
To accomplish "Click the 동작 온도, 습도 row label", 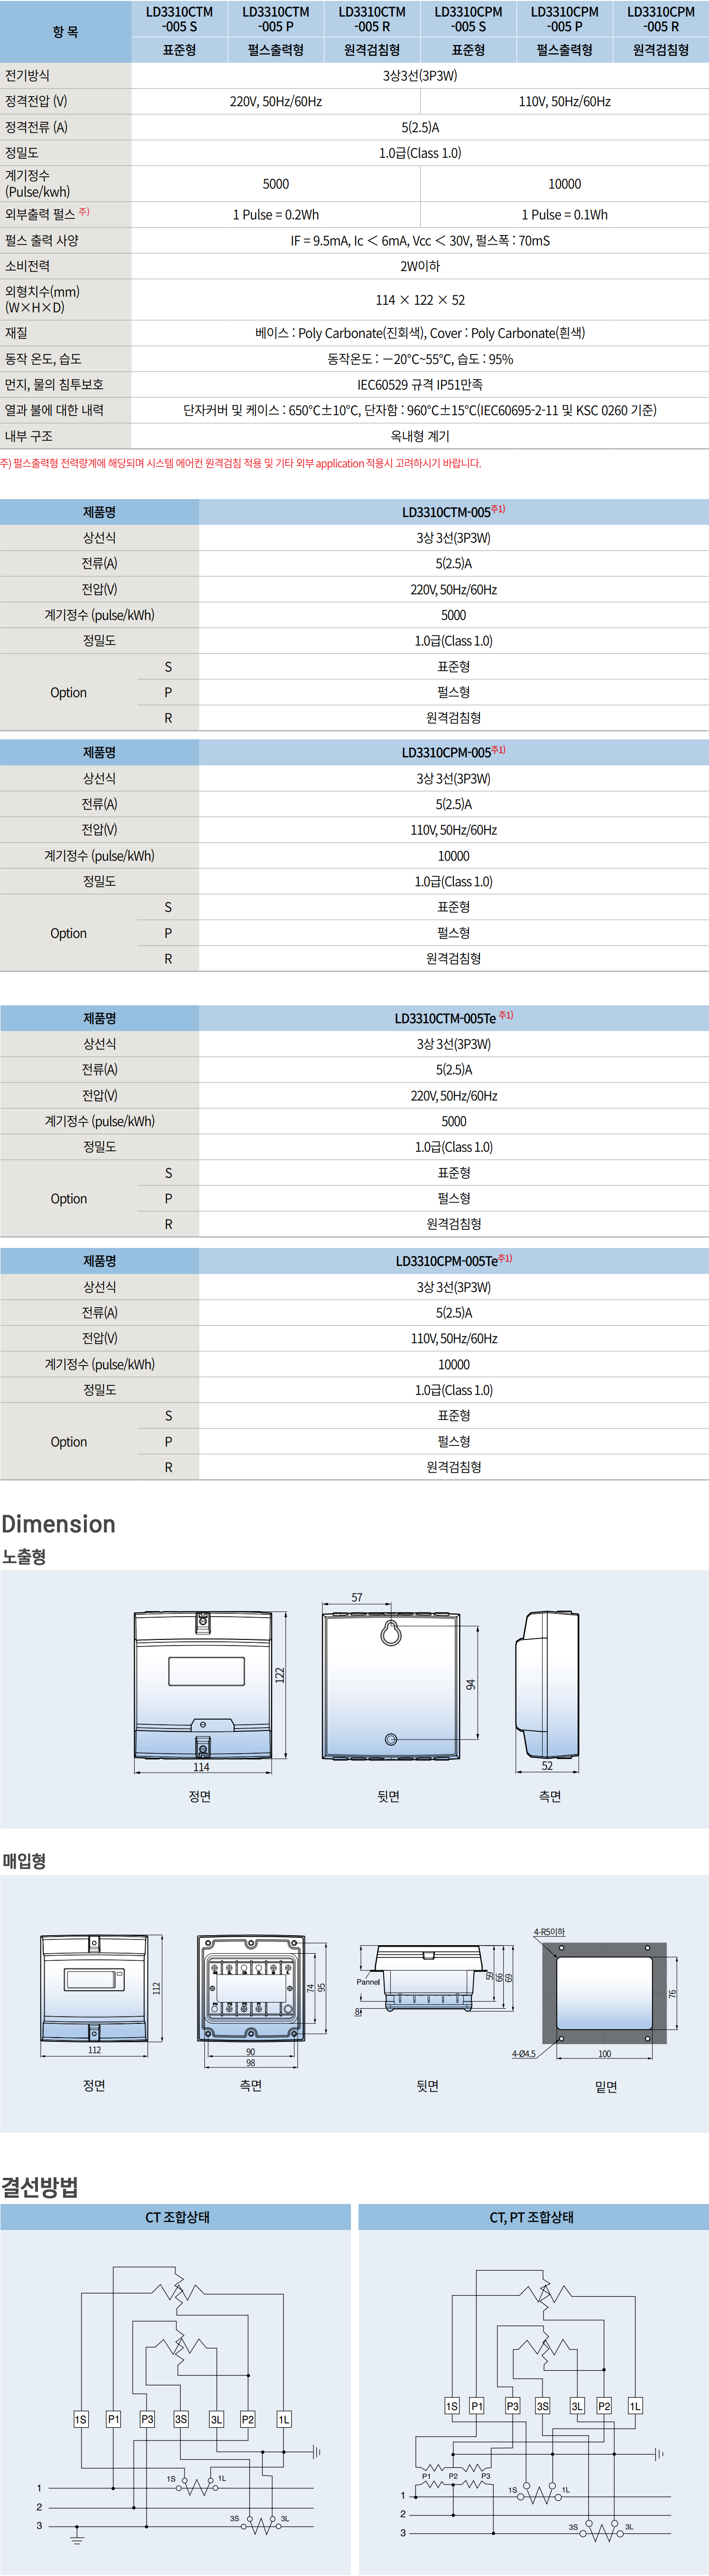I will point(43,359).
